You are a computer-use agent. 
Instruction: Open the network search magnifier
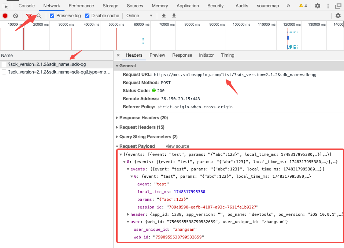(39, 16)
